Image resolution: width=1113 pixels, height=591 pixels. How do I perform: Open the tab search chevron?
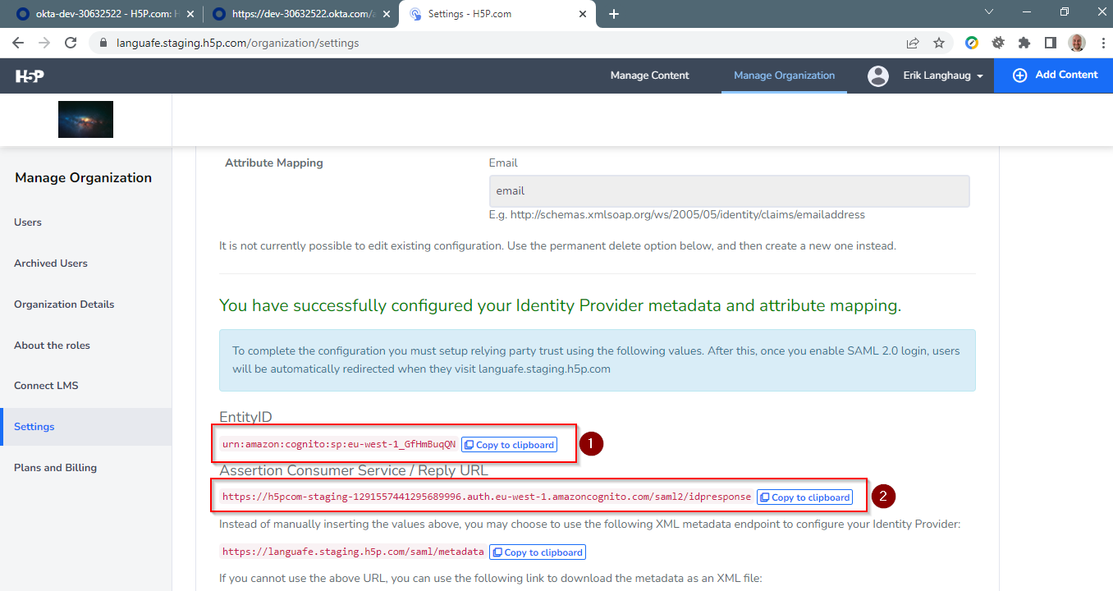tap(988, 12)
